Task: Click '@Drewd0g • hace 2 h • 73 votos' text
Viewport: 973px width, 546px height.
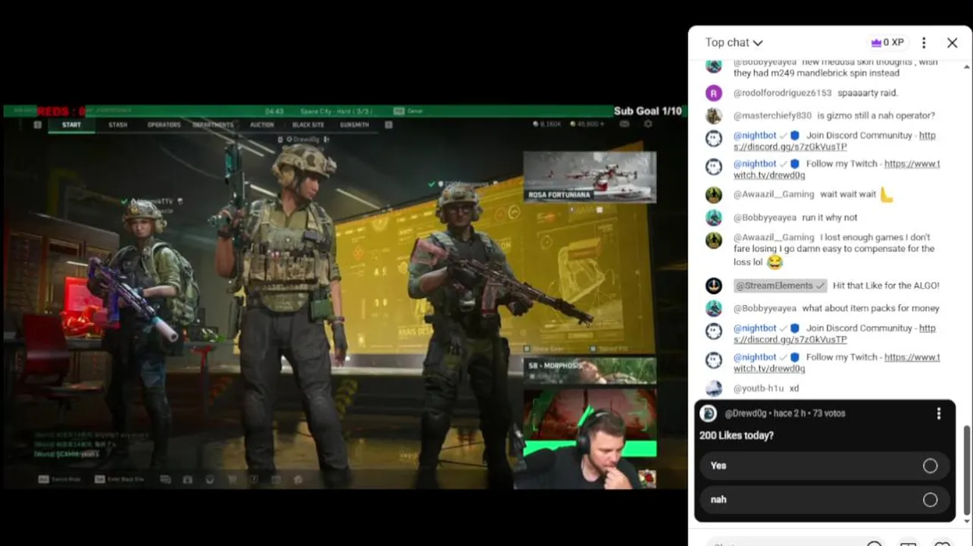Action: click(784, 413)
